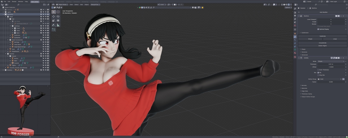Open the Help menu
The width and height of the screenshot is (348, 138).
(26, 1)
